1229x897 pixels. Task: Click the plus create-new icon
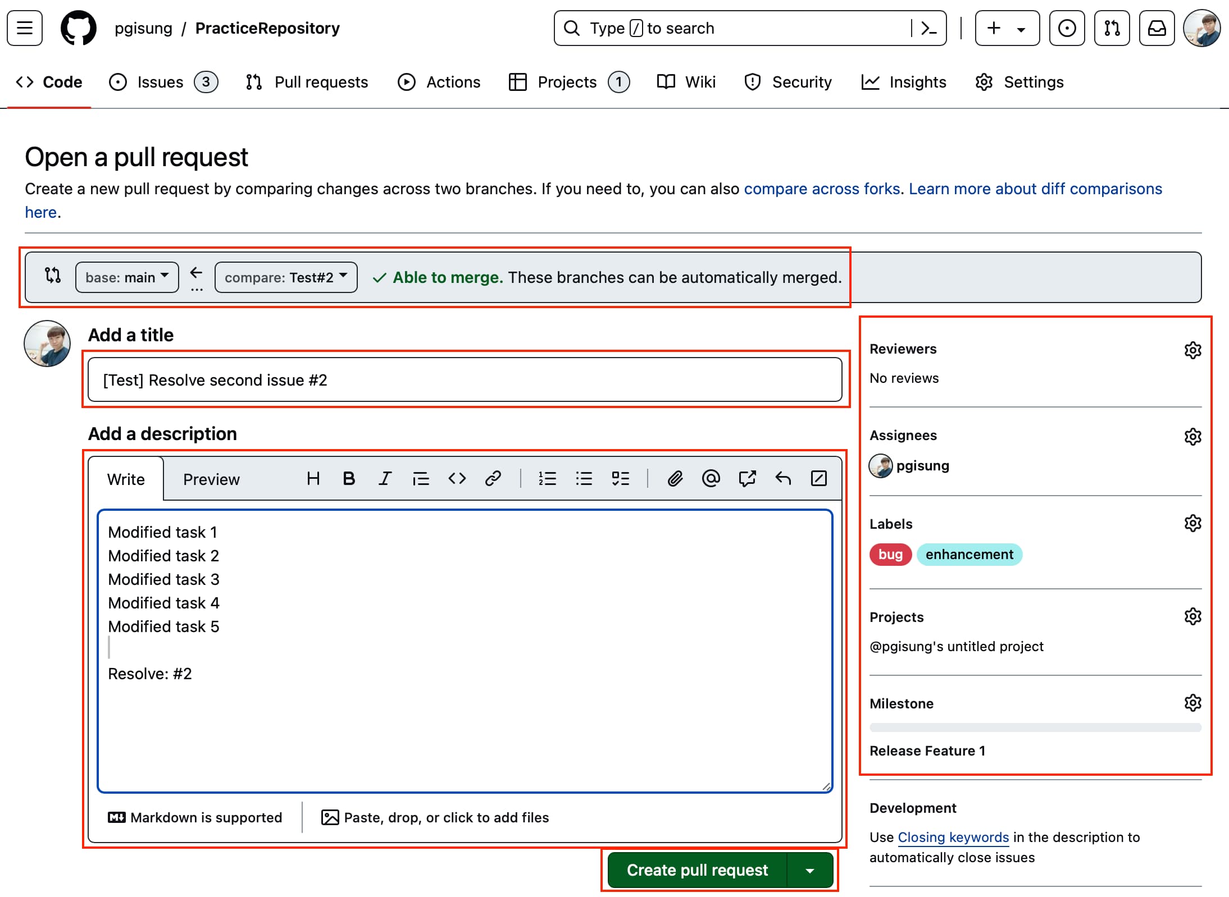[994, 28]
